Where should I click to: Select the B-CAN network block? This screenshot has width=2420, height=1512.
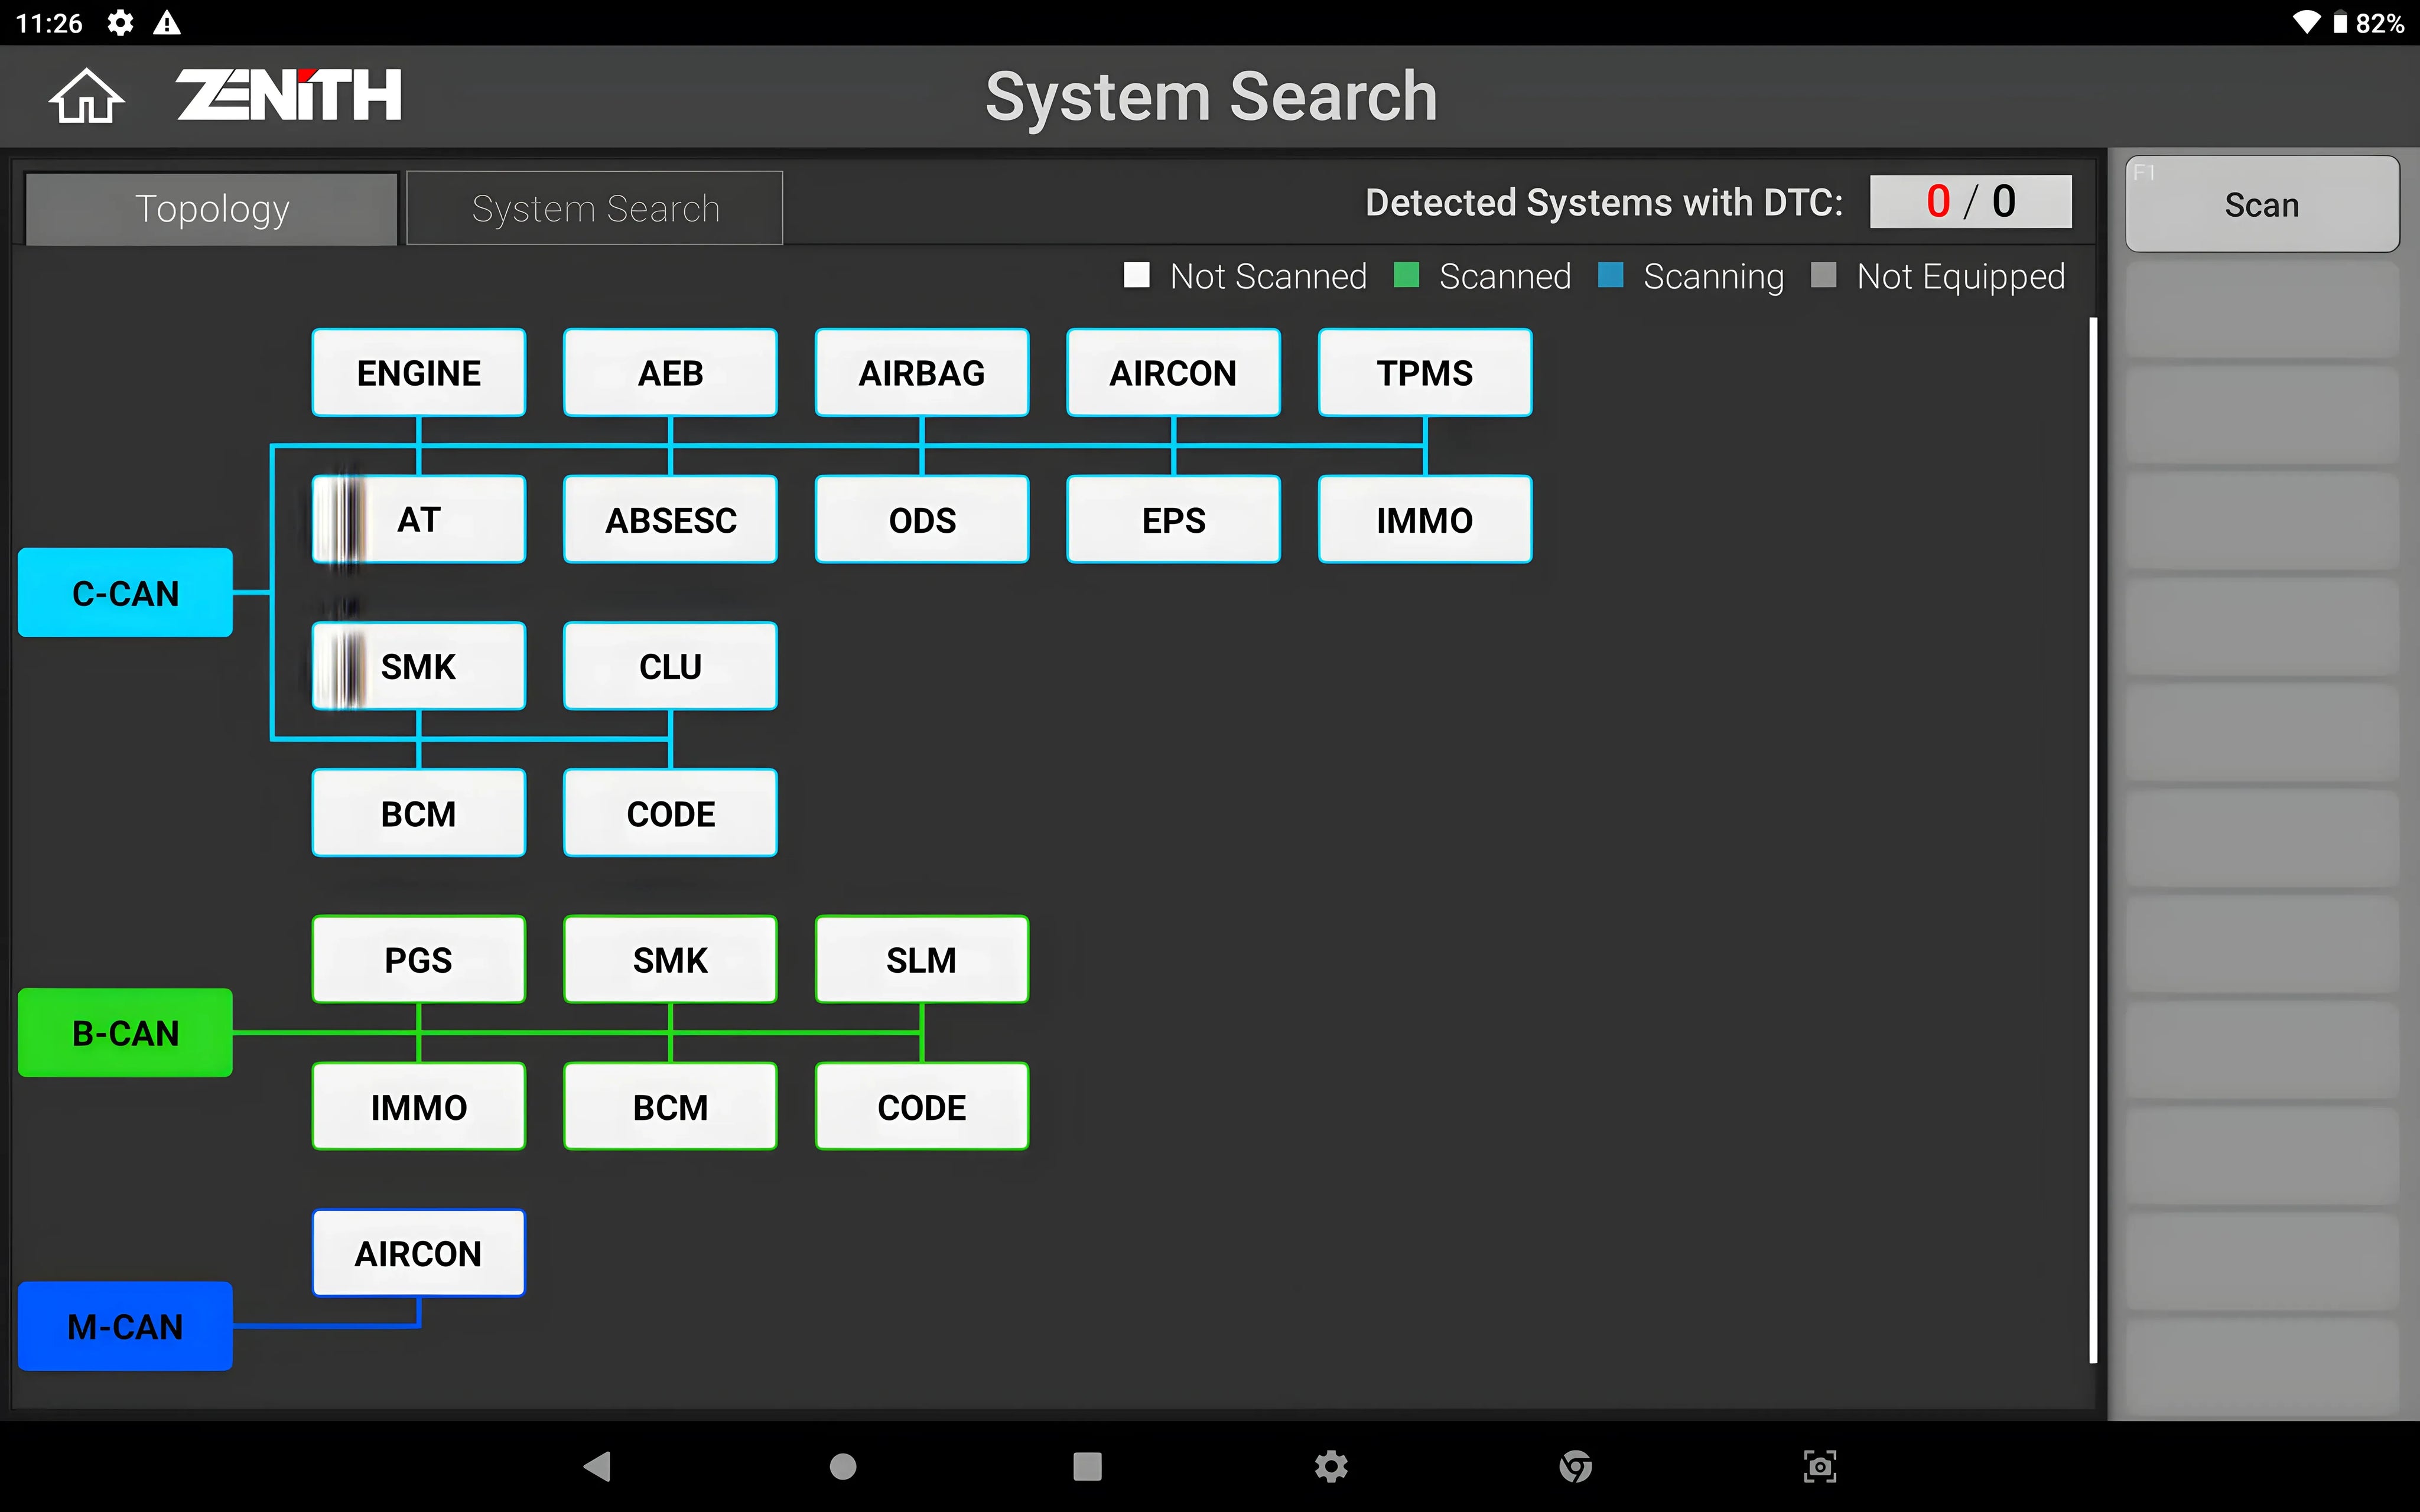click(x=126, y=1033)
